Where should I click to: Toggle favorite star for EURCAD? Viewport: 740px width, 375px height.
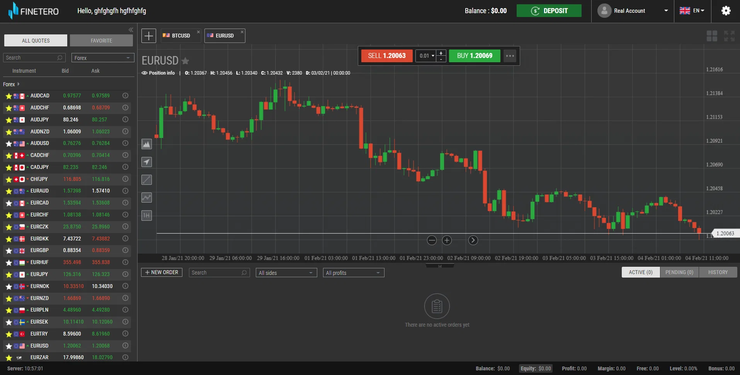click(9, 203)
